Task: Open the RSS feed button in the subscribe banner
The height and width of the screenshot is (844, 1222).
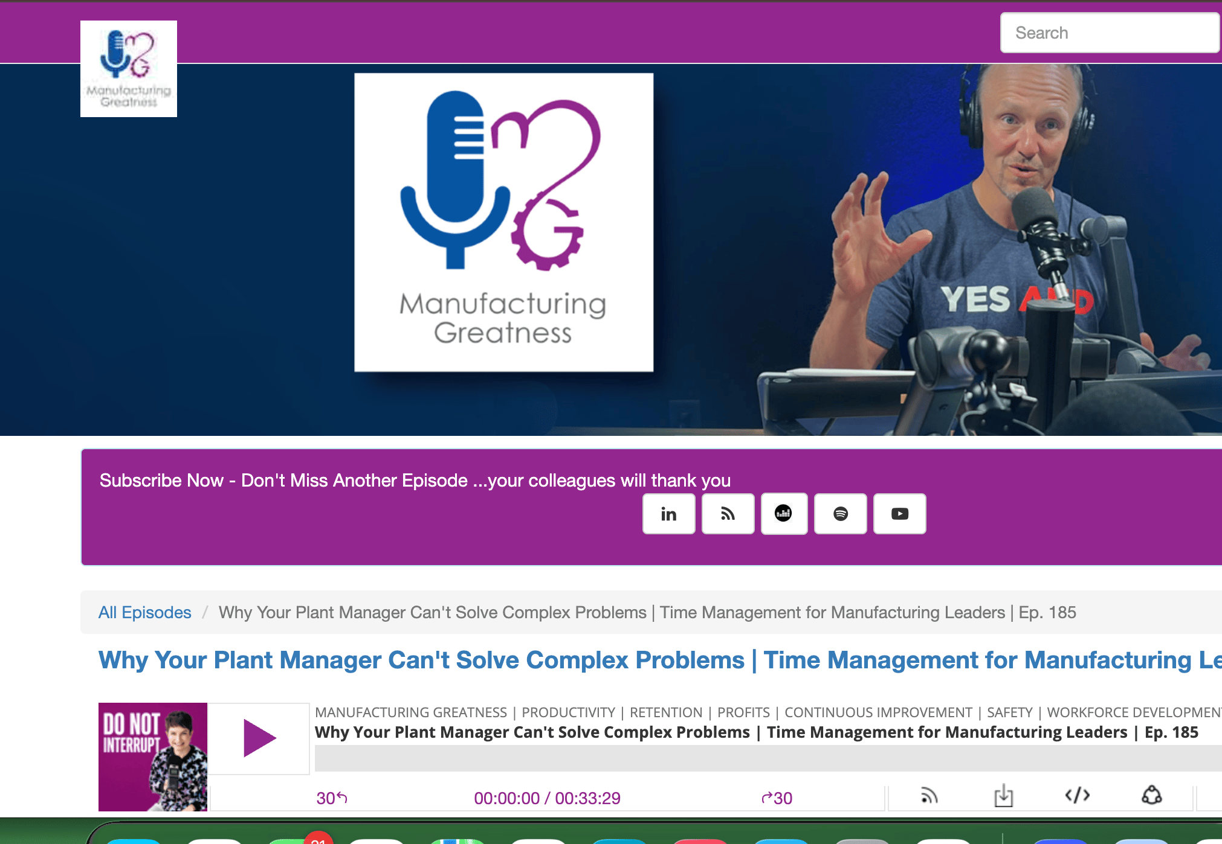Action: click(728, 514)
